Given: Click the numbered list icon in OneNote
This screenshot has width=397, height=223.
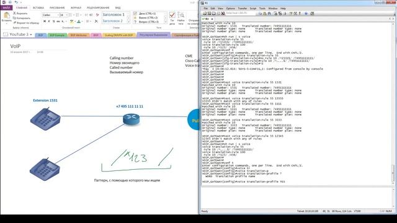Looking at the screenshot, I should [x=78, y=15].
